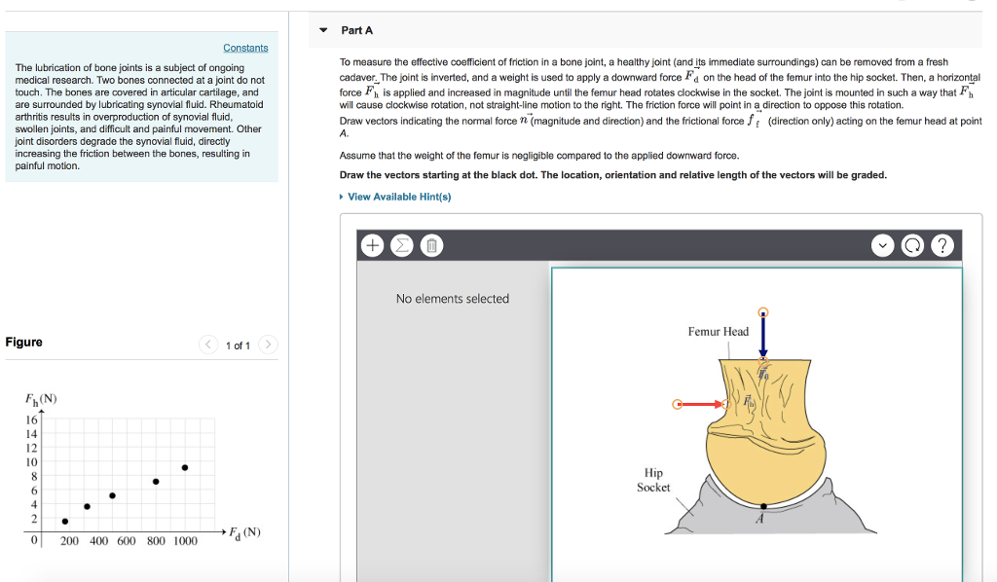
Task: Click the black dot at point A
Action: [765, 506]
